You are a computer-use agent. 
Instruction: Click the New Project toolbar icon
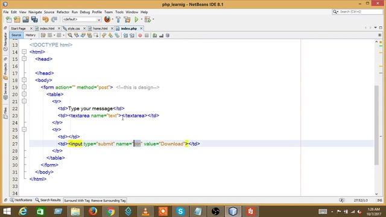[x=17, y=19]
